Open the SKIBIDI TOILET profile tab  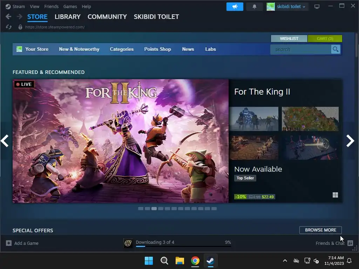pos(156,17)
